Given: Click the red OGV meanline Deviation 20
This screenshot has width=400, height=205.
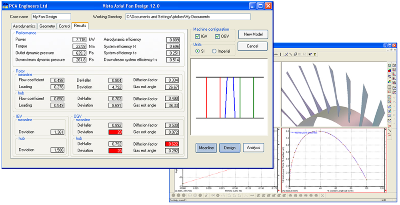Looking at the screenshot, I should tap(115, 132).
